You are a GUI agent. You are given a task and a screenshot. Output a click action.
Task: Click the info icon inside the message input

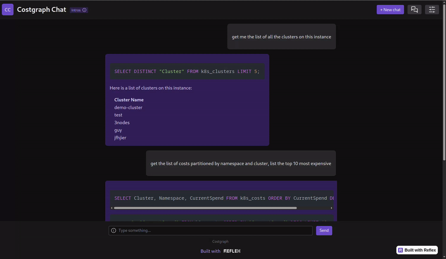click(x=113, y=230)
